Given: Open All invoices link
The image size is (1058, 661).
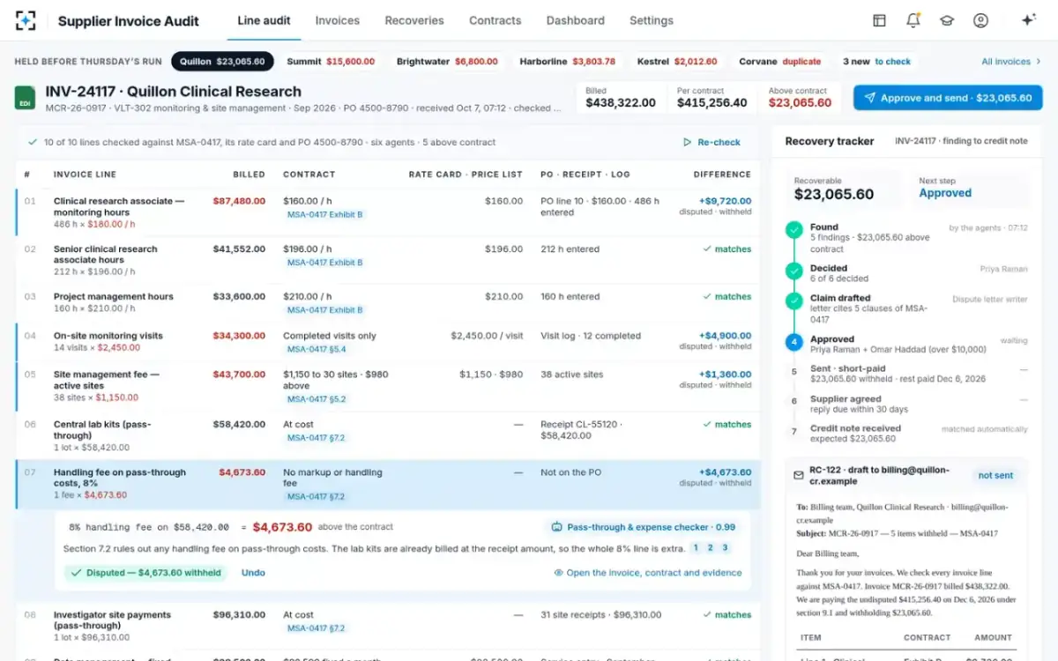Looking at the screenshot, I should coord(1011,62).
